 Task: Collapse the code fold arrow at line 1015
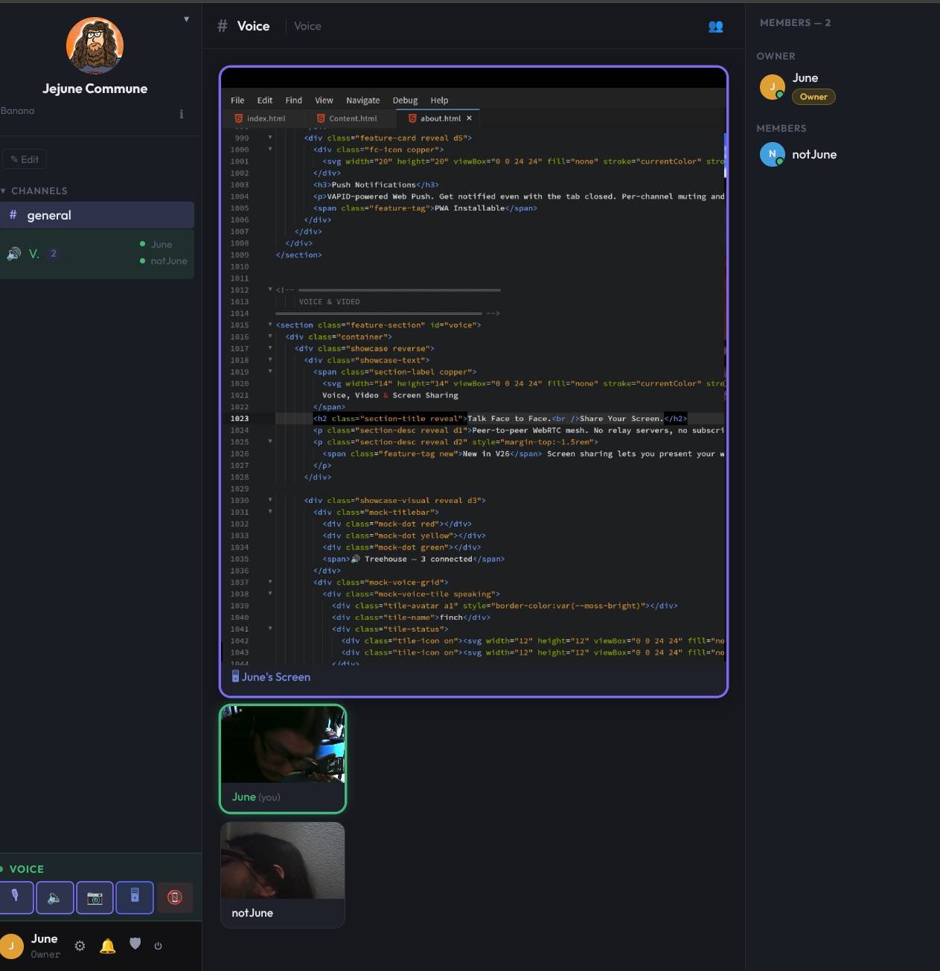click(270, 324)
